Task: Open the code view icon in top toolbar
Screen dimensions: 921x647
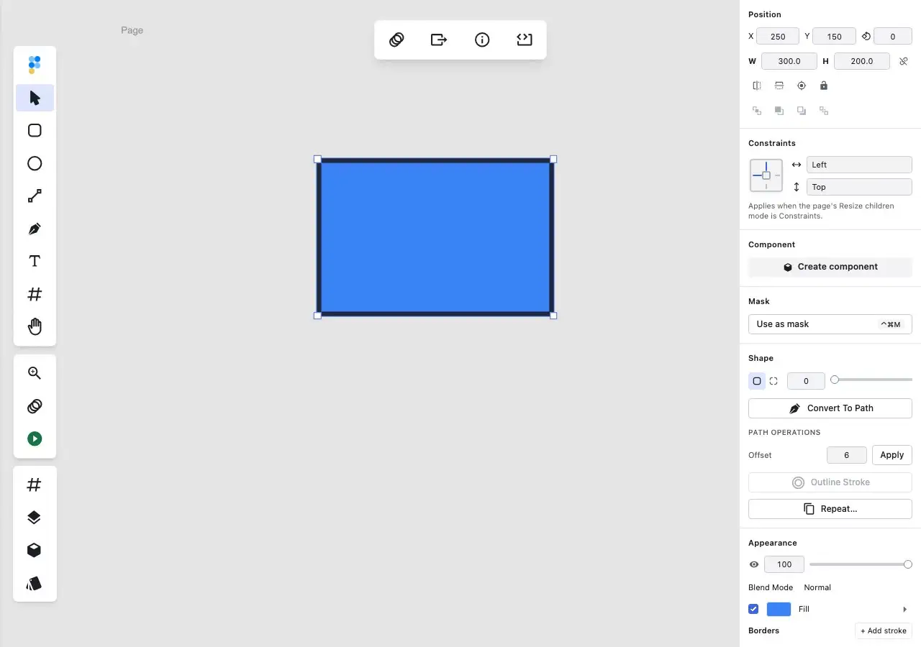Action: click(525, 40)
